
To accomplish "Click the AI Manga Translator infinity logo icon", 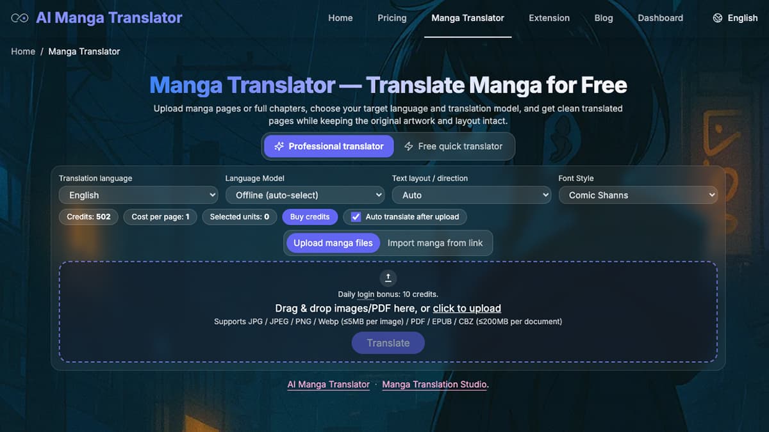I will coord(20,18).
